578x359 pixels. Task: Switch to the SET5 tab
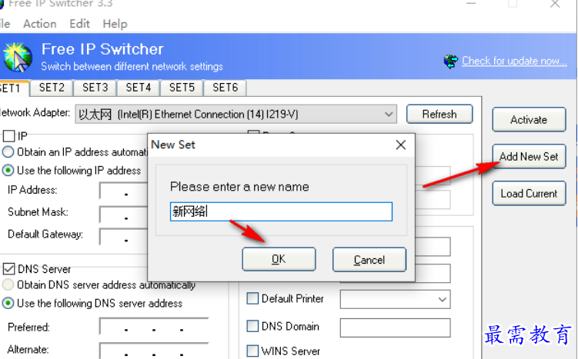click(182, 88)
